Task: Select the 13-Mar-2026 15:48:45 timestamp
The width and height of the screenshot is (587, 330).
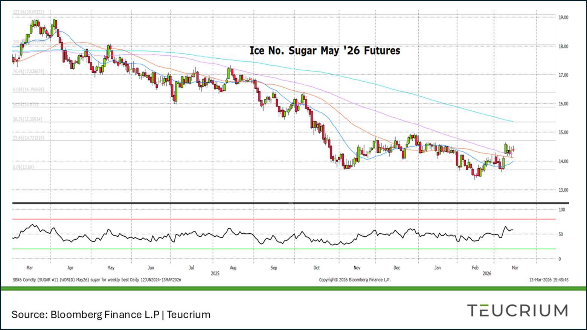Action: pos(549,280)
